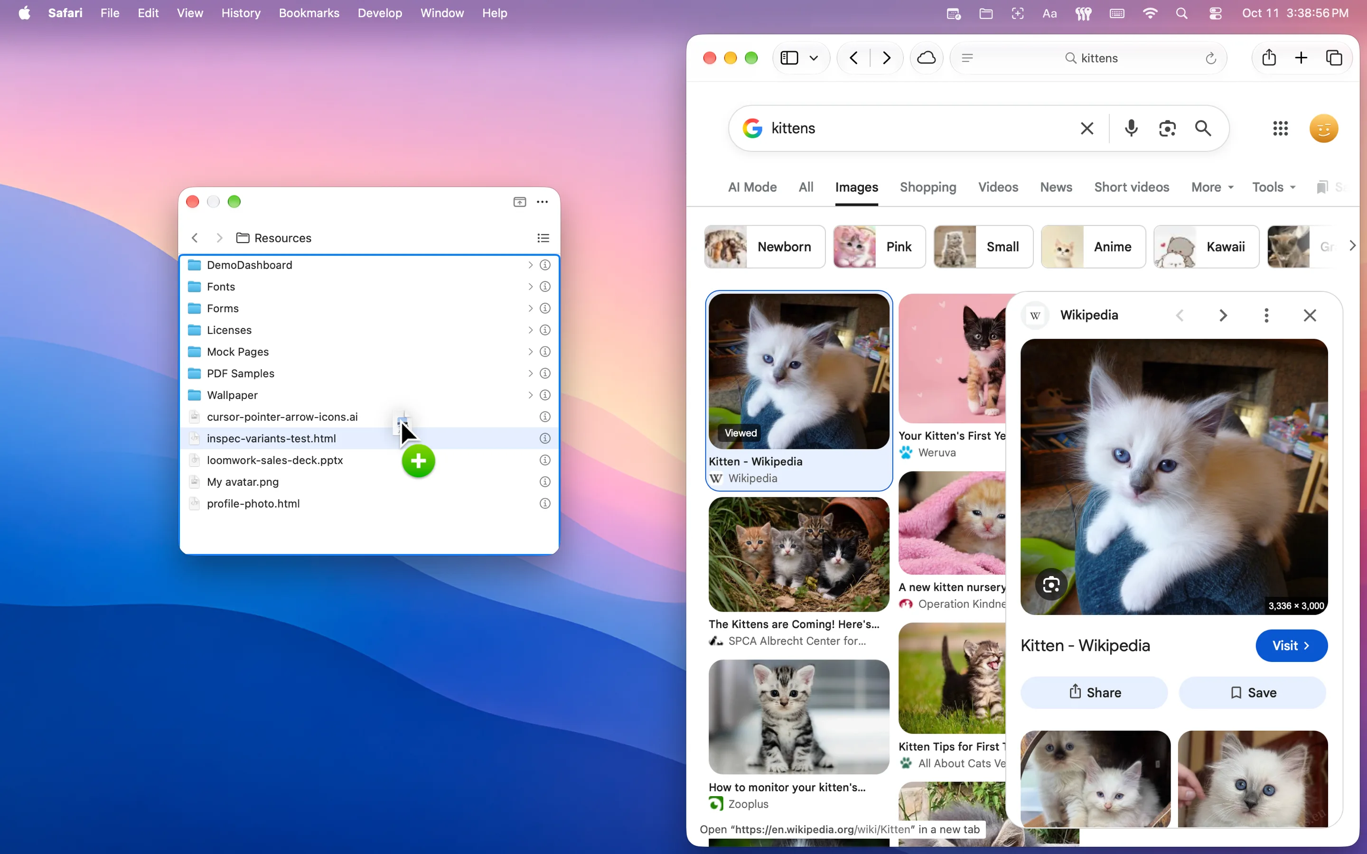
Task: Click the Share button in image preview
Action: (x=1094, y=692)
